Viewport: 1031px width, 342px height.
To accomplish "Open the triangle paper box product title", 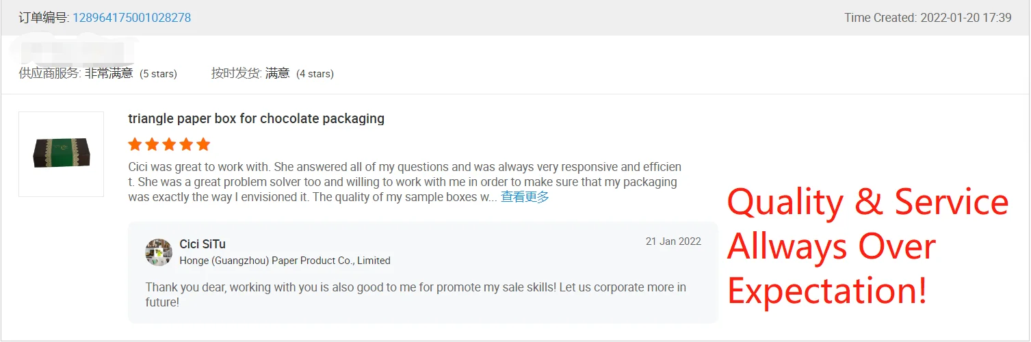I will pyautogui.click(x=256, y=118).
